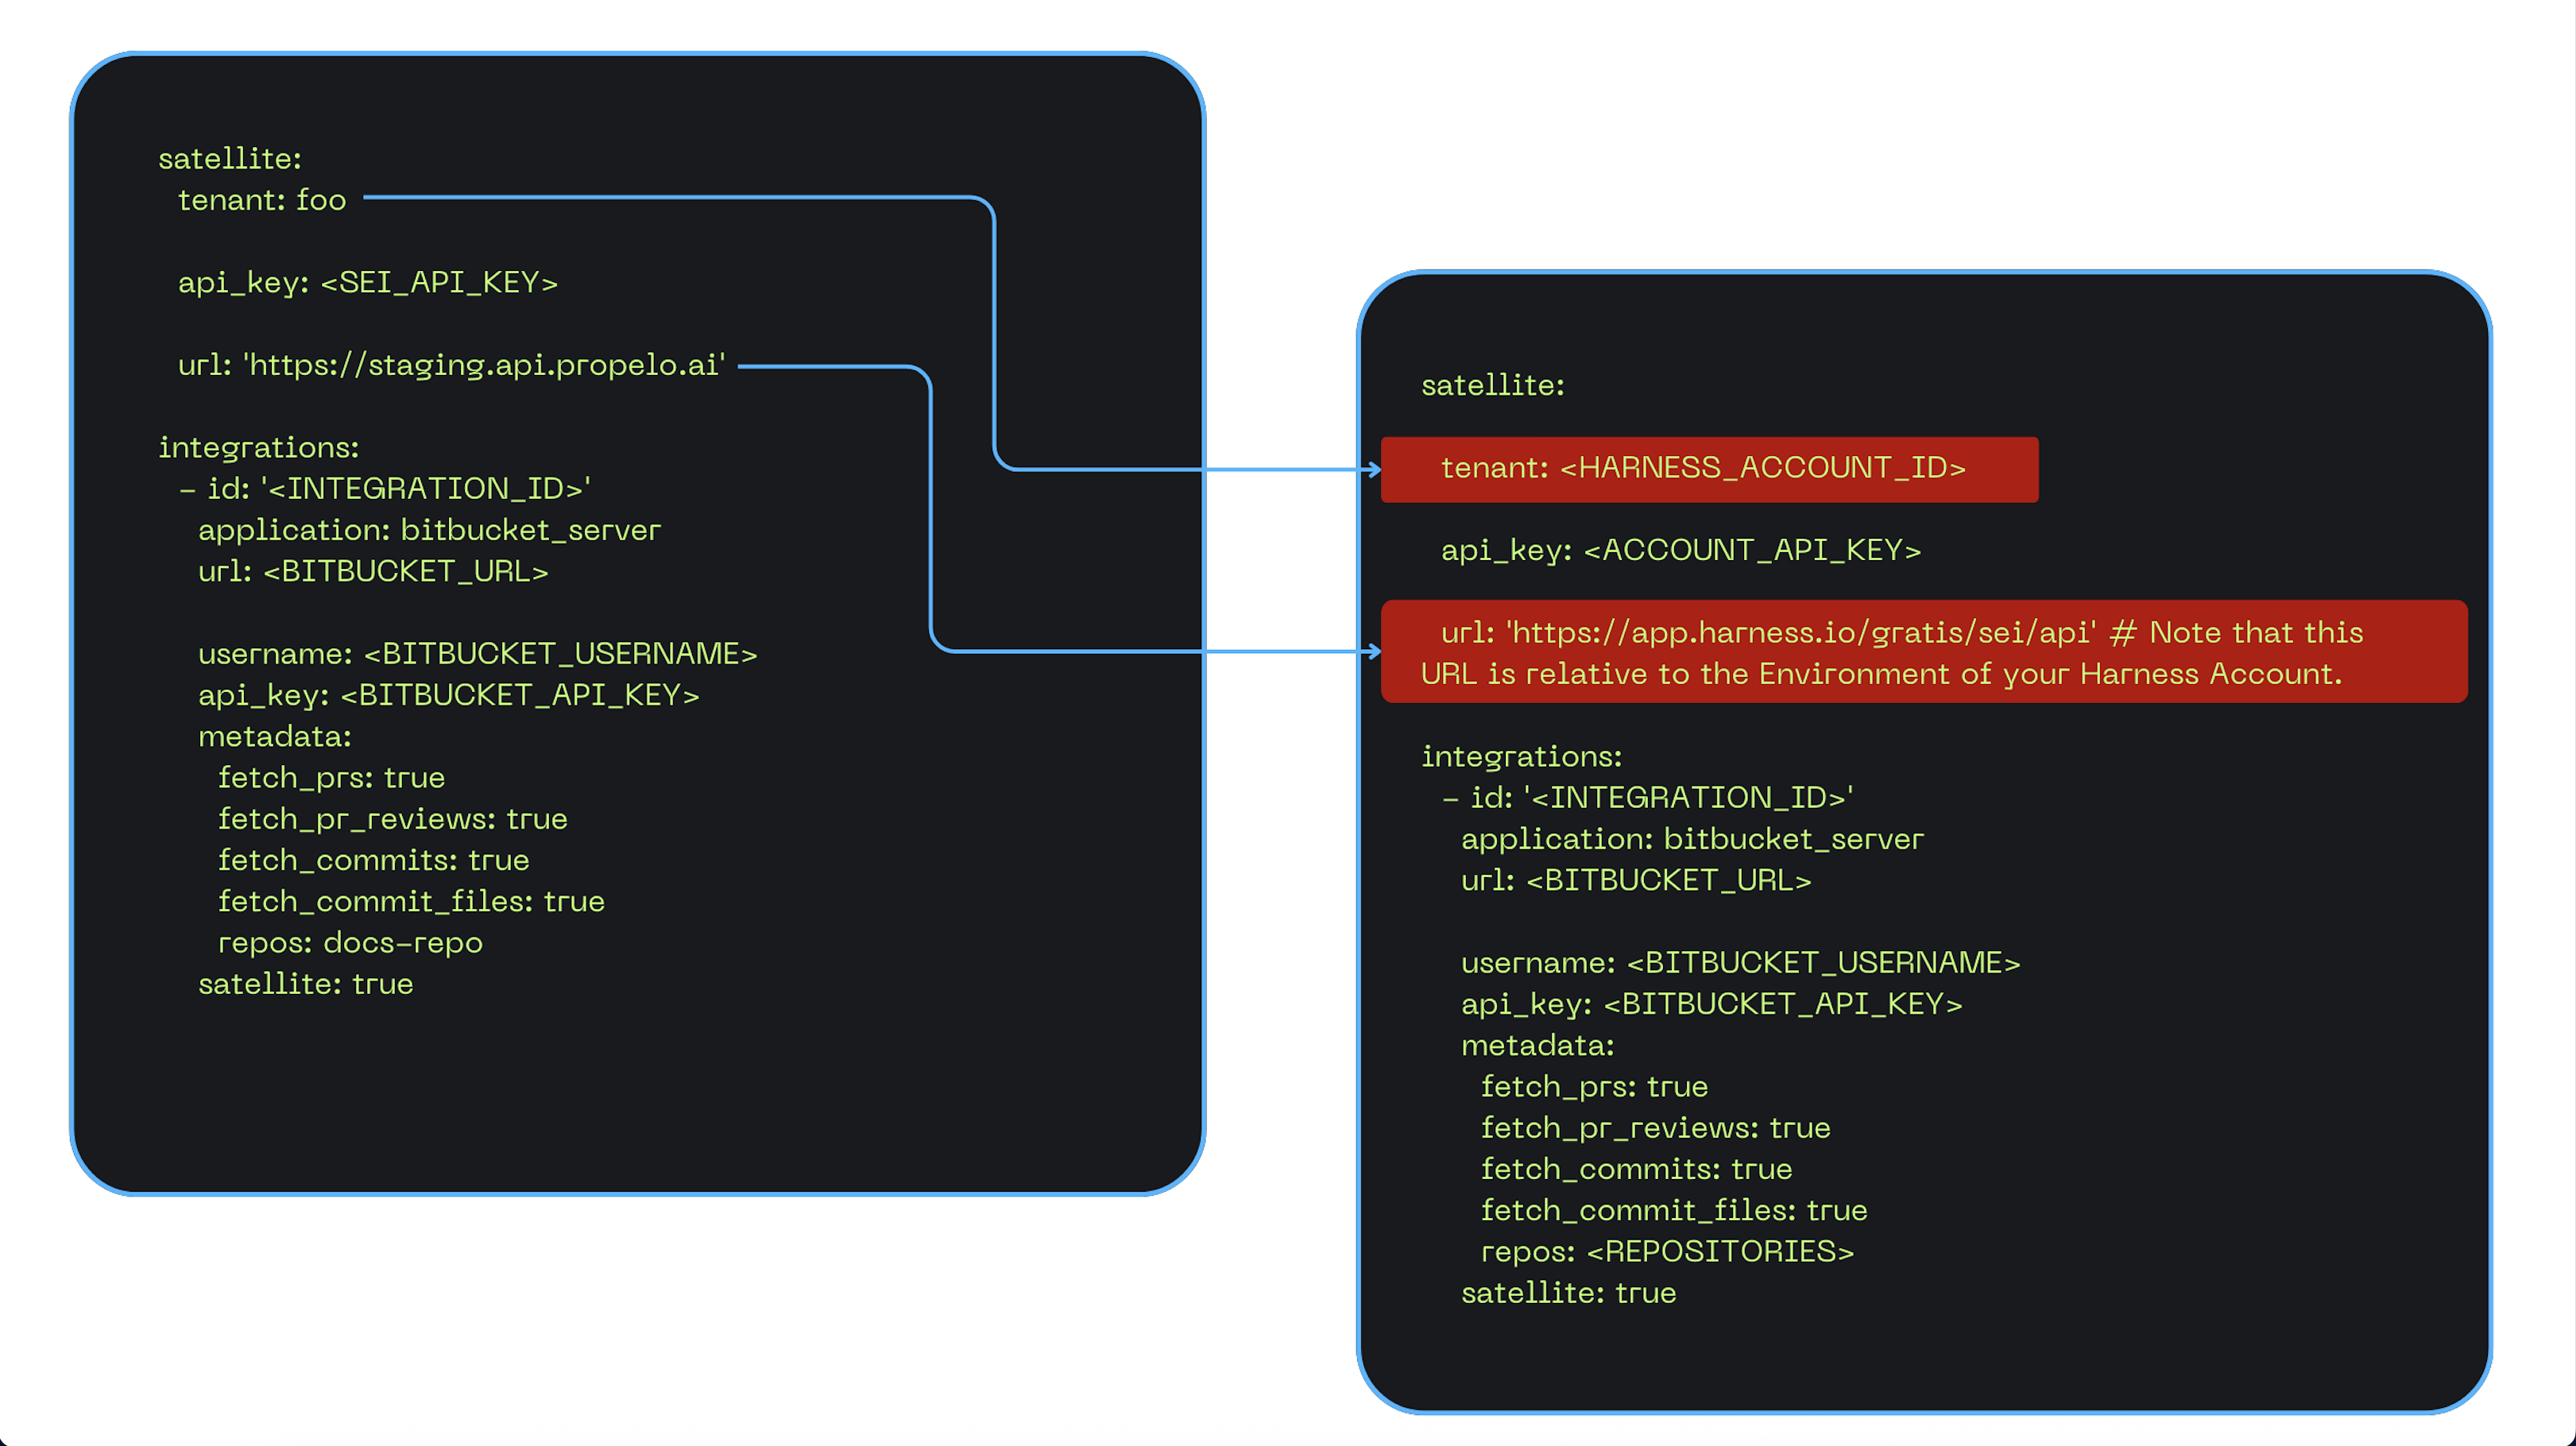
Task: Click the SEI_API_KEY line in left config
Action: (367, 283)
